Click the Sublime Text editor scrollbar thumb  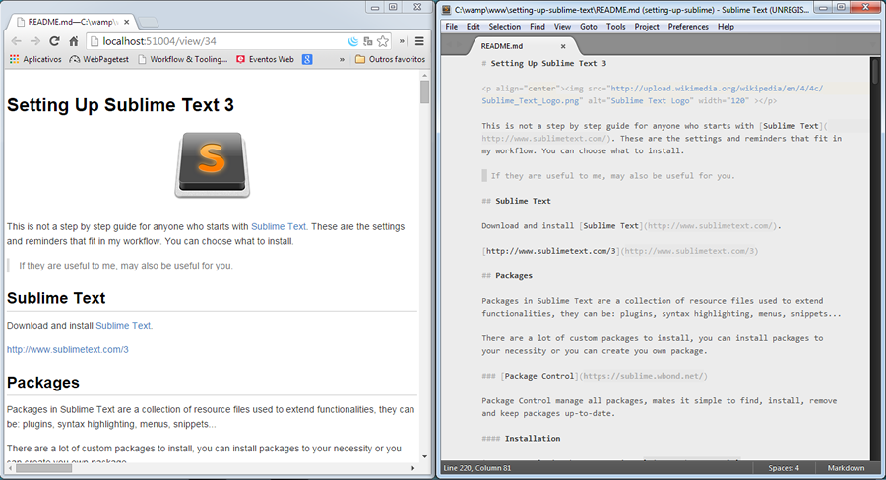[875, 72]
